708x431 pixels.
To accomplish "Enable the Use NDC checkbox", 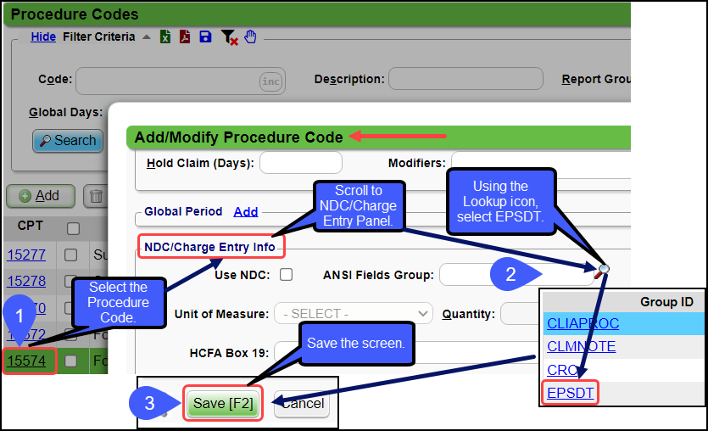I will point(287,274).
